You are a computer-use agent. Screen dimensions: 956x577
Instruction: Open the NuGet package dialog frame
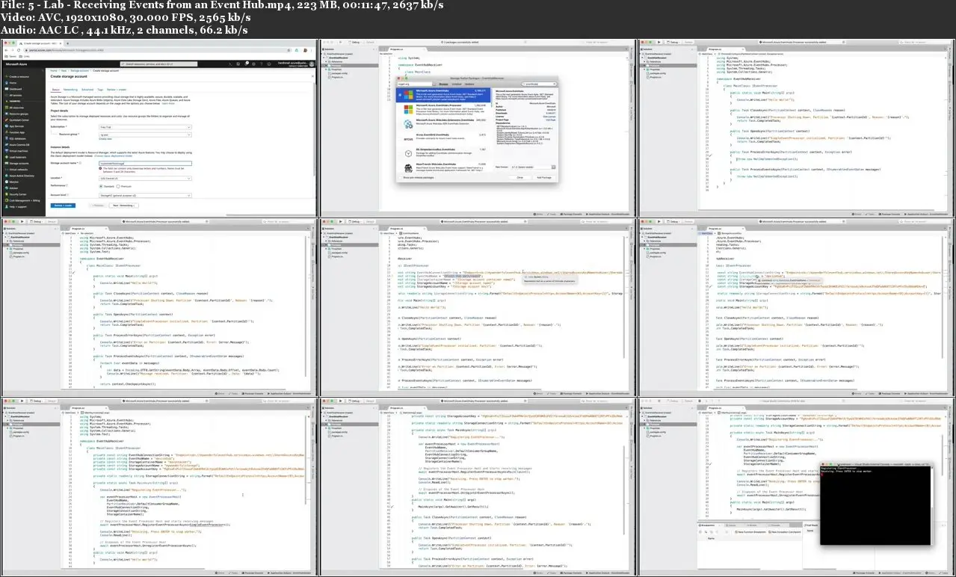[478, 128]
